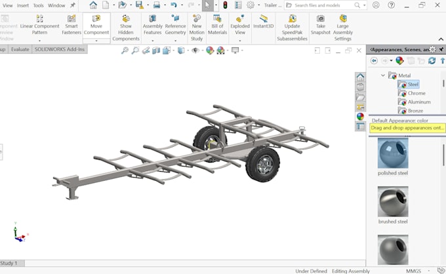Screen dimensions: 446x274
Task: Select Linear Component Pattern tool
Action: coord(39,25)
